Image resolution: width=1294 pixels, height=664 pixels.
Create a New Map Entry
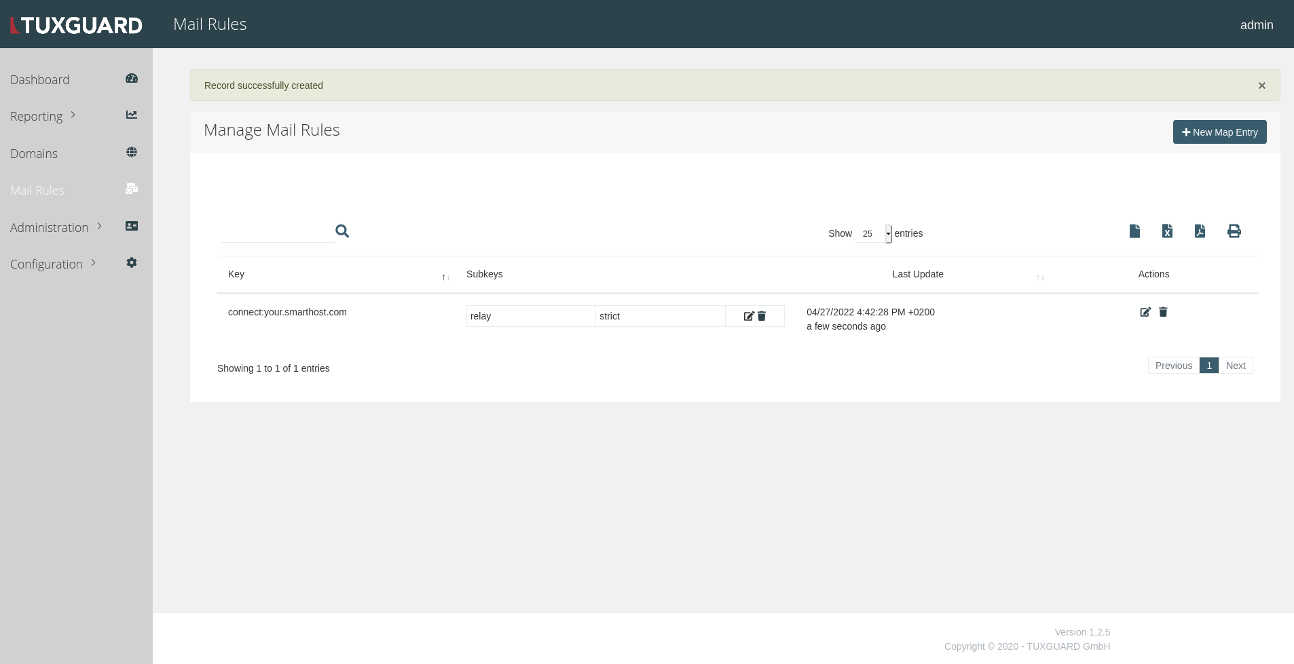point(1219,132)
